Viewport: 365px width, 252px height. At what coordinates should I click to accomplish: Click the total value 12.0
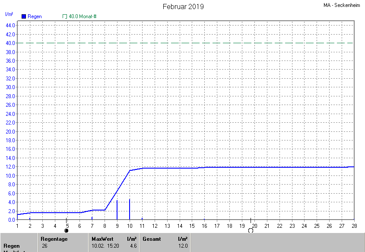[184, 246]
